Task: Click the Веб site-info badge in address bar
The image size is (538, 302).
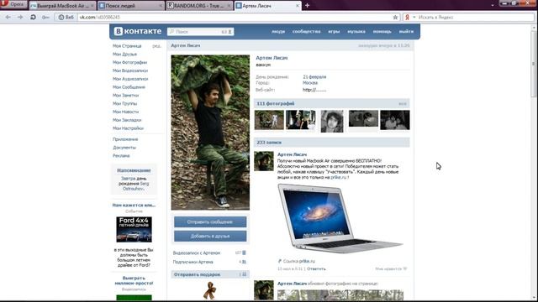Action: (x=66, y=17)
